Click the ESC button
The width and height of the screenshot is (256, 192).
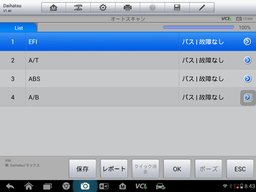tap(240, 169)
